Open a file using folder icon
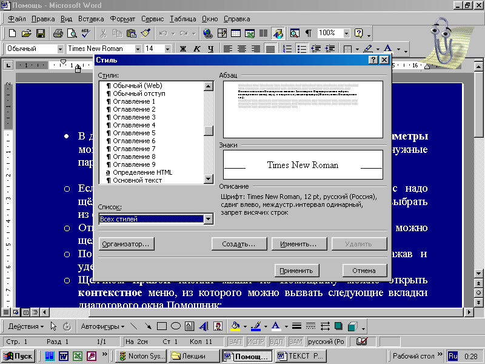485x364 pixels. [27, 33]
